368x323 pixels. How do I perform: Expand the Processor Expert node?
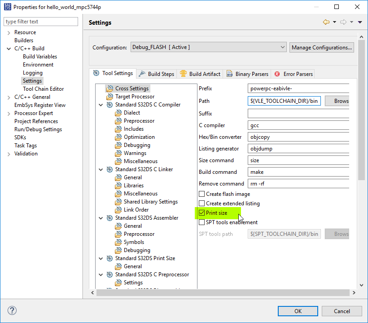click(9, 114)
